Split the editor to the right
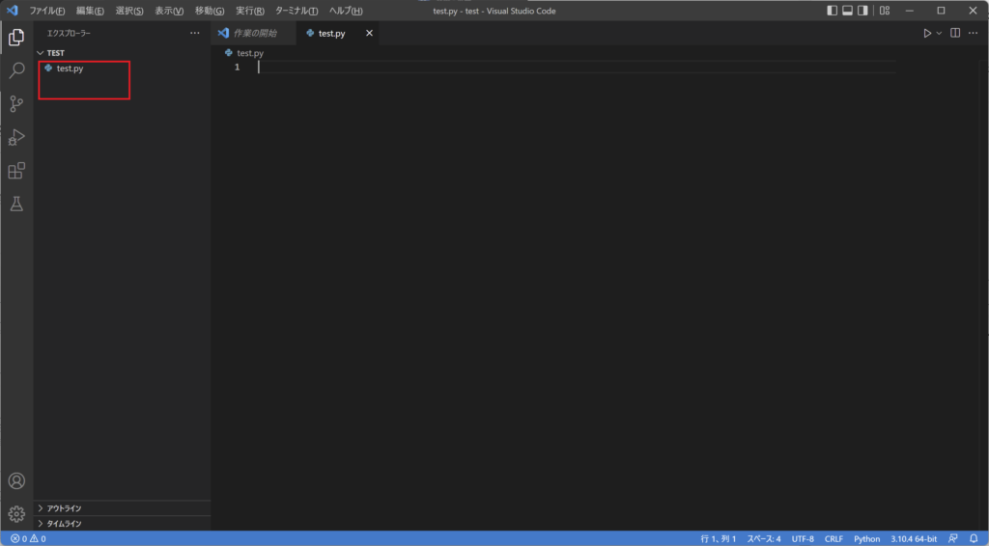Viewport: 989px width, 546px height. pyautogui.click(x=955, y=34)
